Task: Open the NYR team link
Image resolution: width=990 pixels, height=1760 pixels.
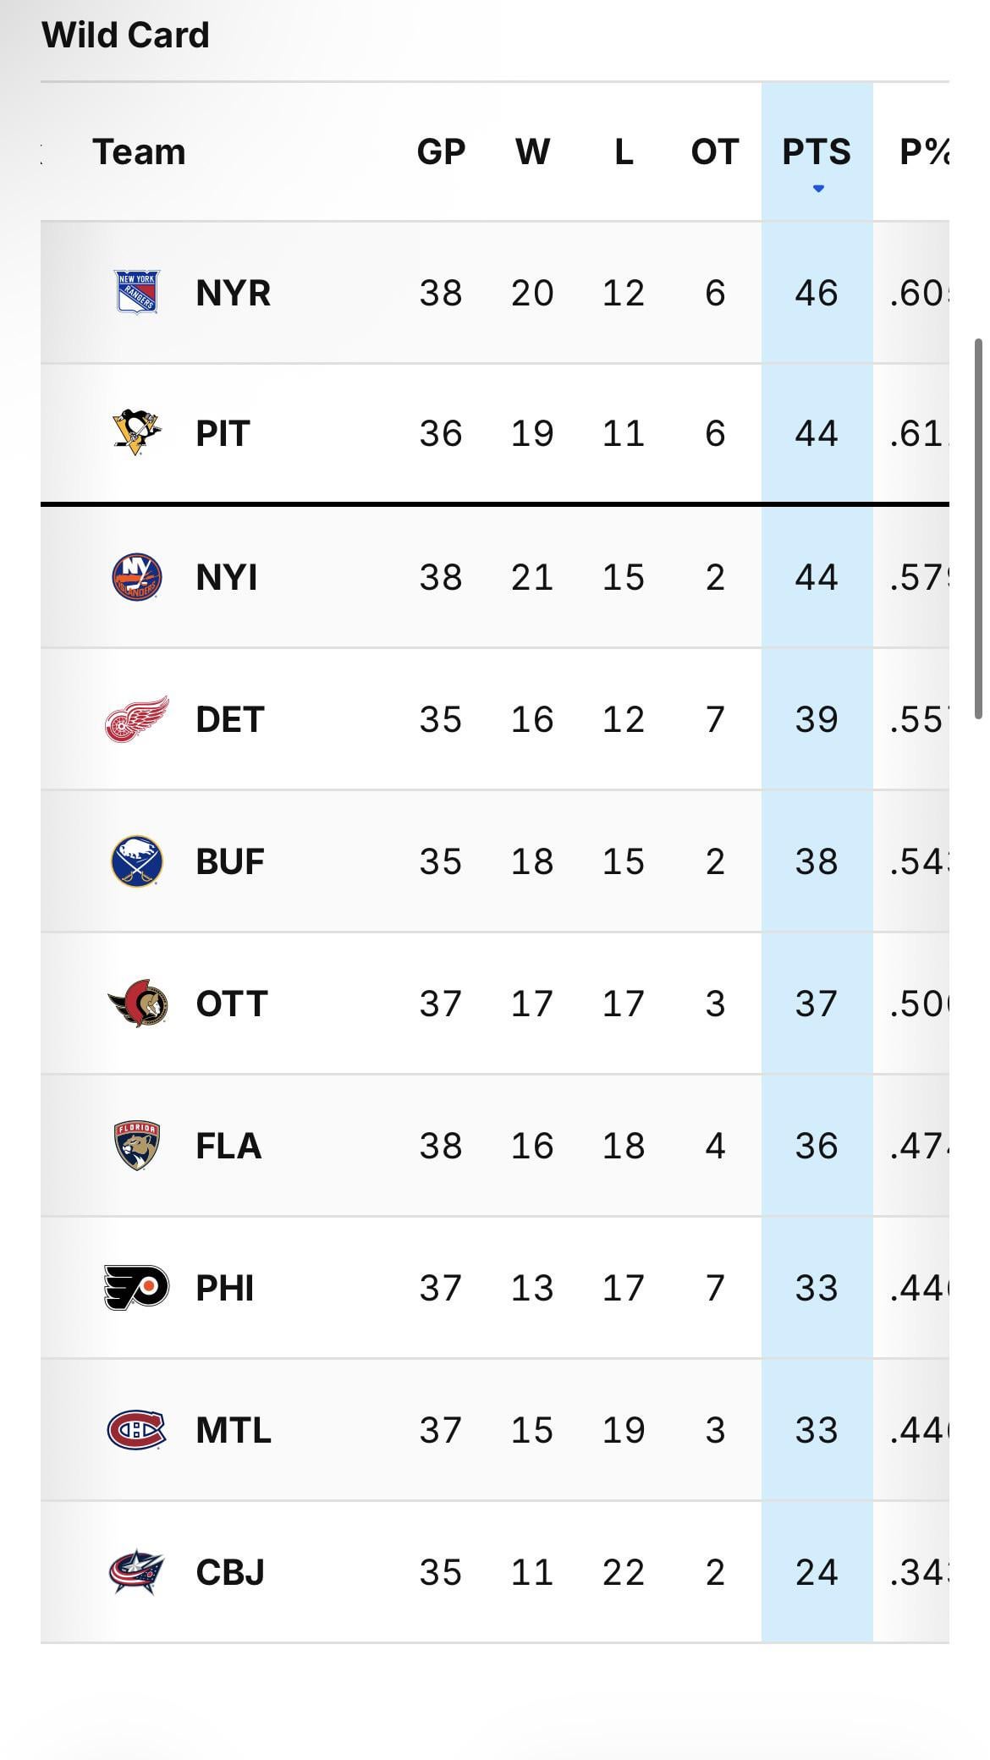Action: (x=233, y=293)
